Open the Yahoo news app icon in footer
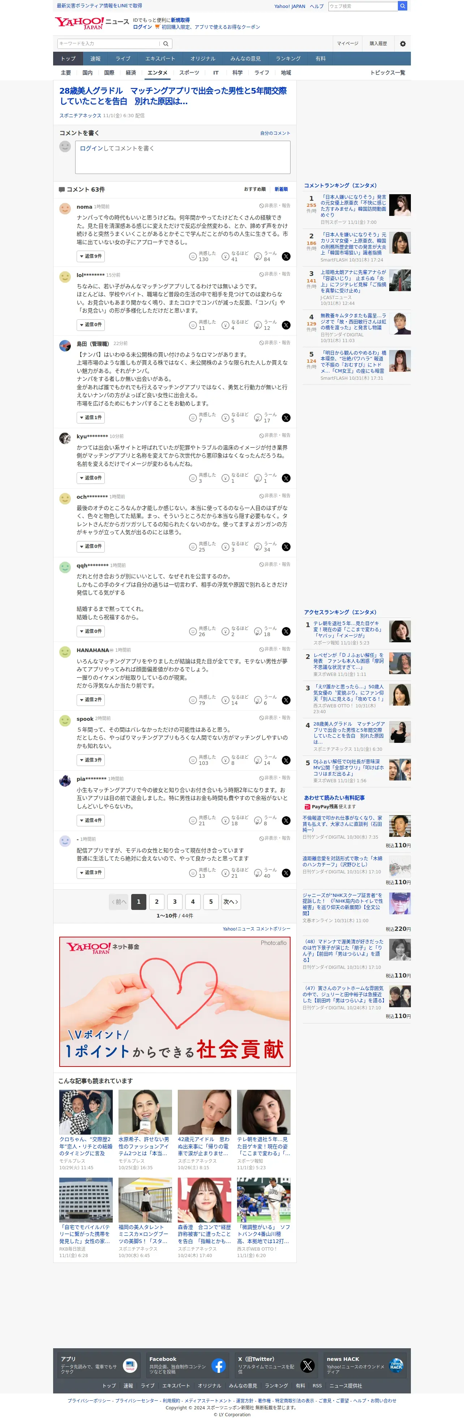The height and width of the screenshot is (1426, 464). (x=130, y=1366)
